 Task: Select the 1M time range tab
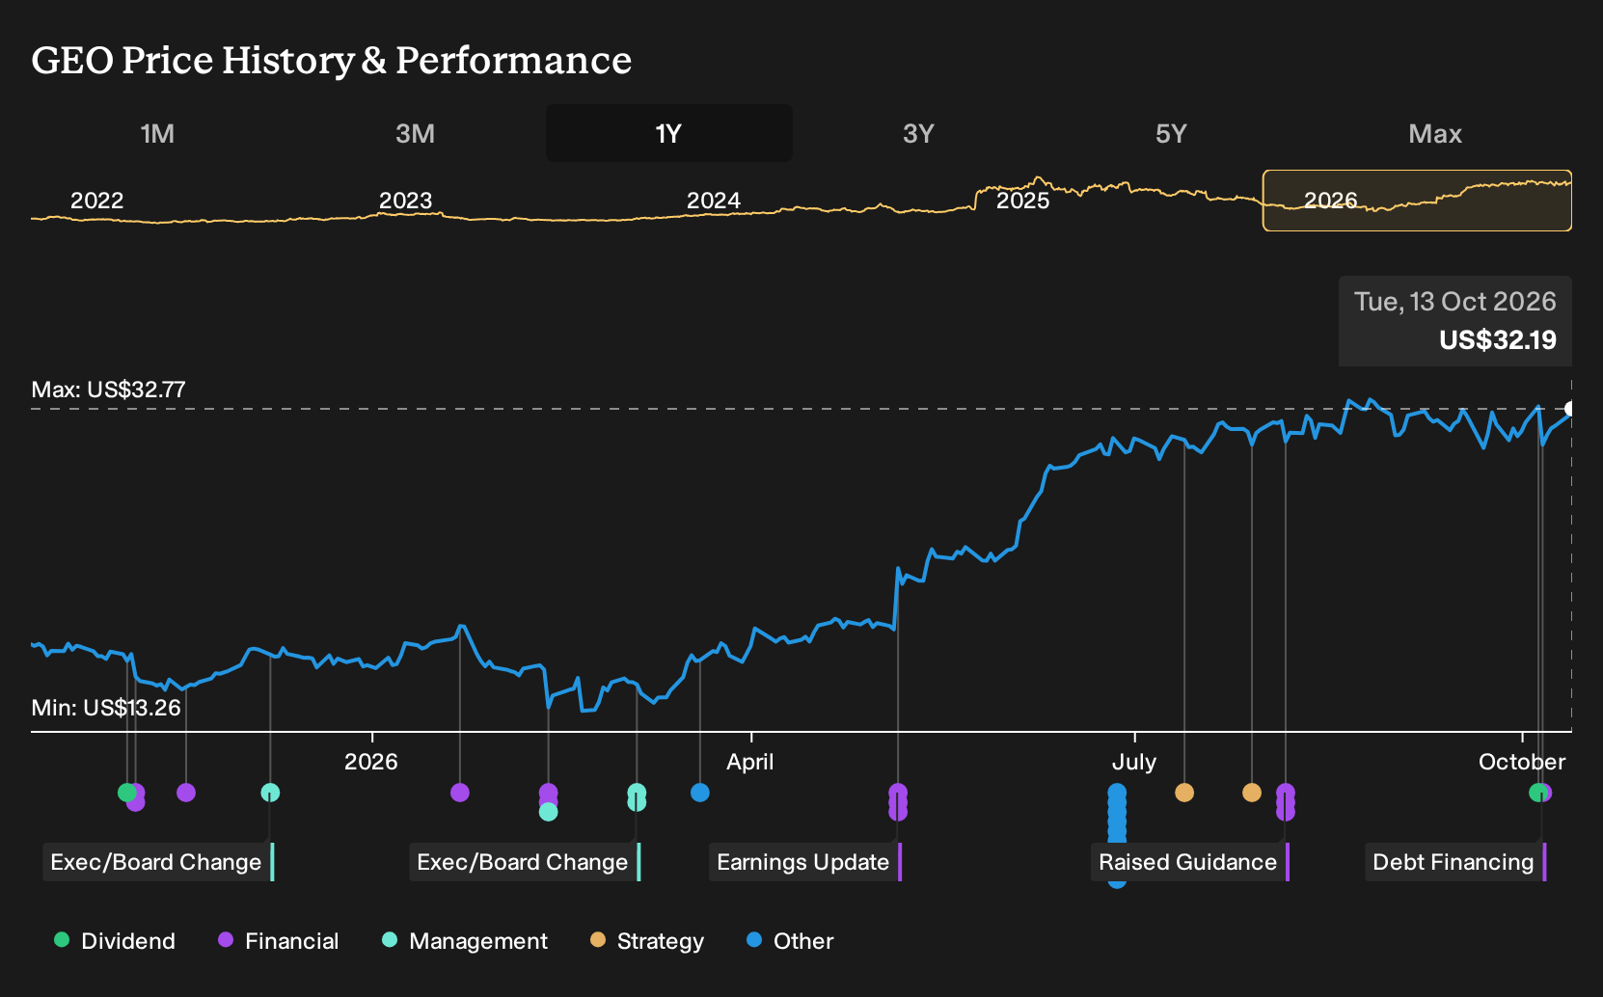click(157, 133)
